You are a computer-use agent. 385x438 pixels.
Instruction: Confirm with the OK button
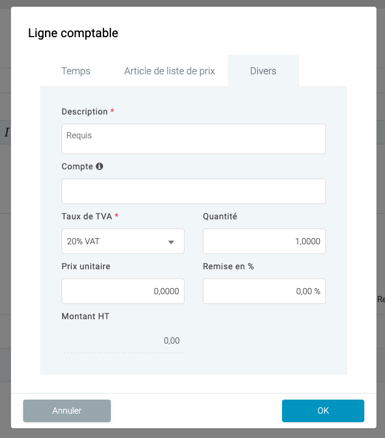tap(323, 411)
